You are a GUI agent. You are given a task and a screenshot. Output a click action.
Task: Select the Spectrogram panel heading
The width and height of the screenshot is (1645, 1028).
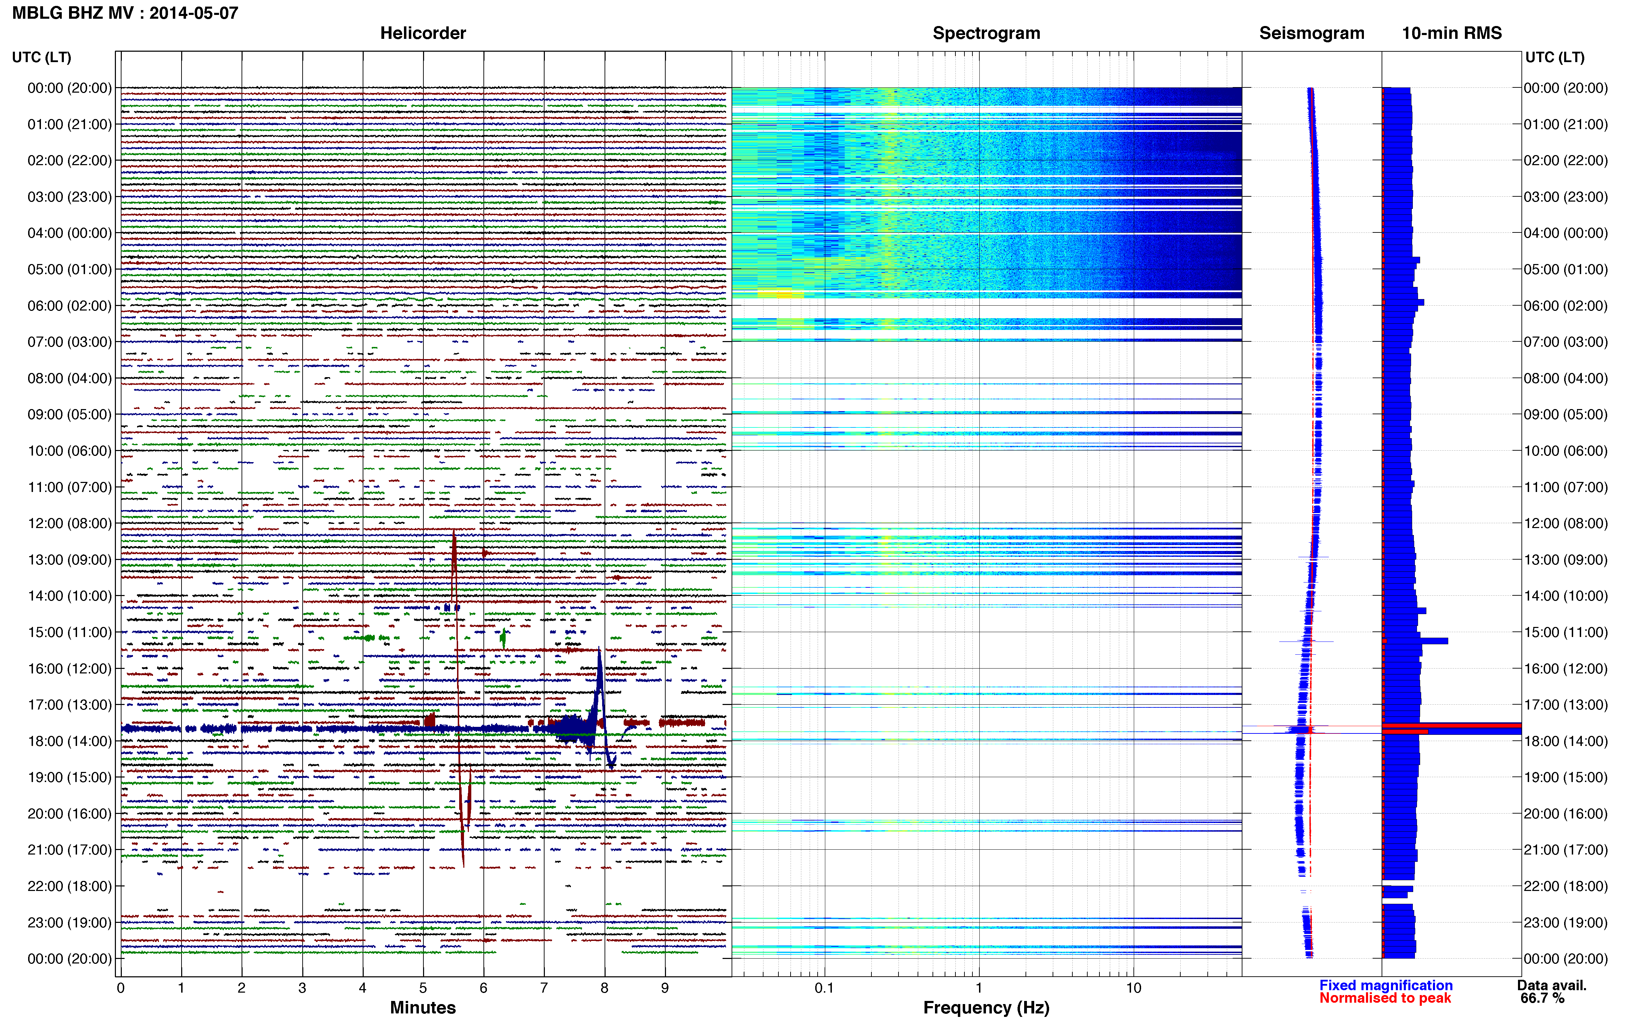tap(986, 33)
